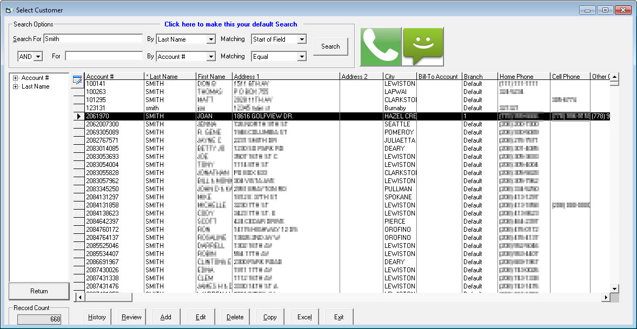The height and width of the screenshot is (329, 637).
Task: Click the empty second For input field
Action: click(104, 56)
